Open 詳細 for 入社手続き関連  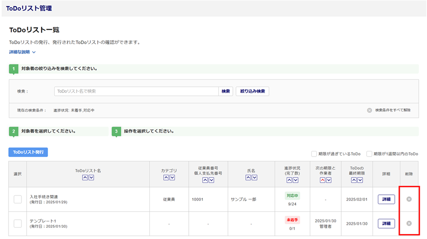coord(386,199)
